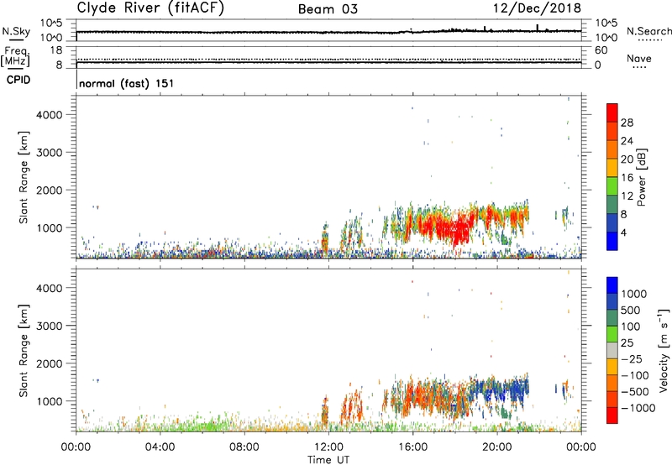Click the "Slant Range [km]" label of power panel
The image size is (672, 465).
tap(24, 177)
